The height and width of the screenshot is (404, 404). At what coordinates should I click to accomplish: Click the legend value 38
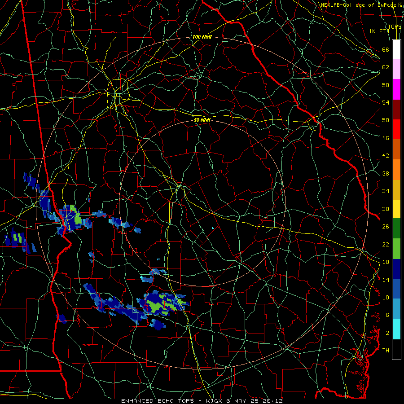tap(386, 173)
